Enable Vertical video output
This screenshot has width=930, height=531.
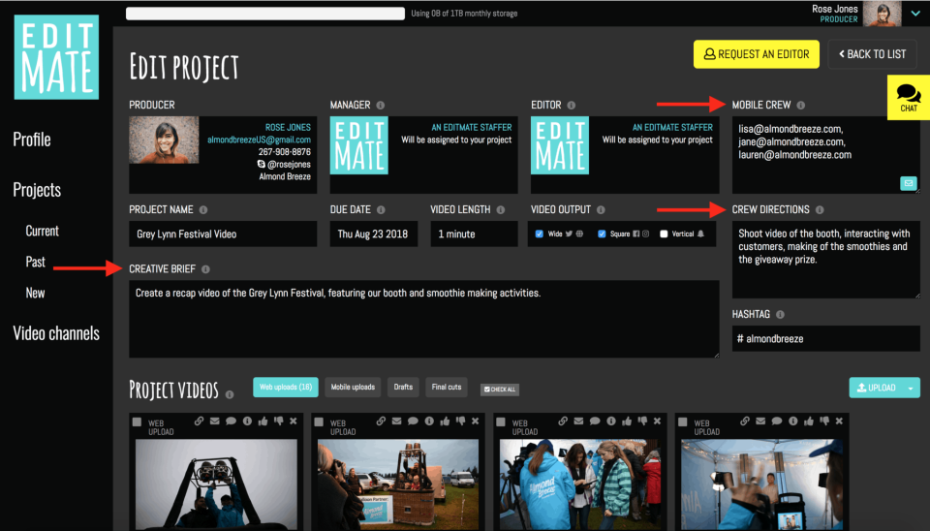click(x=664, y=234)
